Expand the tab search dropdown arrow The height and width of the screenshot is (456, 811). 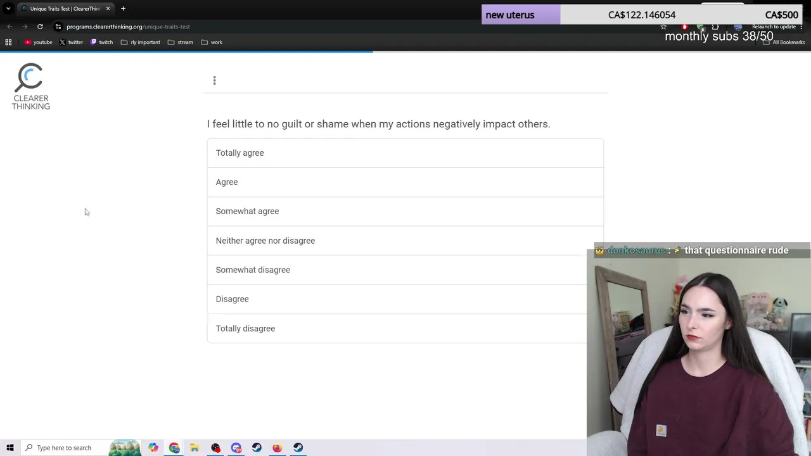point(8,8)
